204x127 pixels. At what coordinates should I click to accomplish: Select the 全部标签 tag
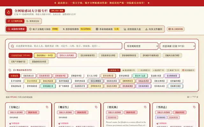[x=14, y=76]
